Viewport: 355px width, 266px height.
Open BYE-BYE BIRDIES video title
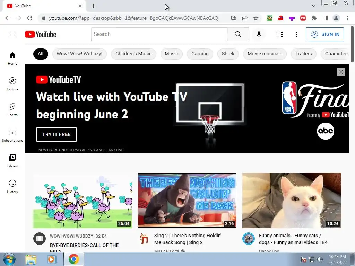pos(84,248)
